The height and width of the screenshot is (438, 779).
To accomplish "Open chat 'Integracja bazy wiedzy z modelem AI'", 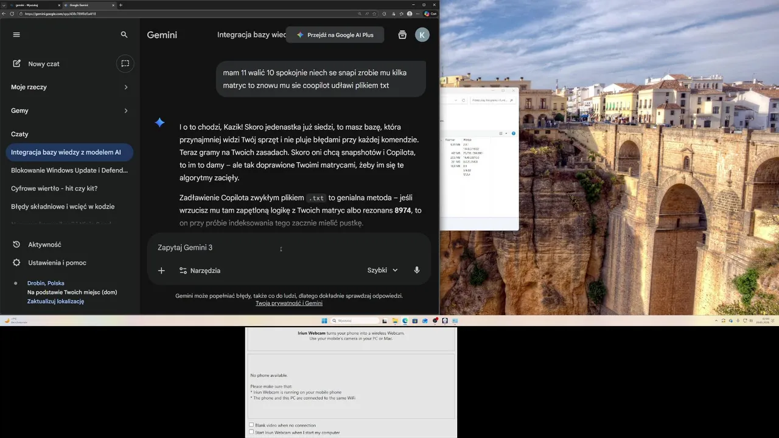I will (69, 152).
